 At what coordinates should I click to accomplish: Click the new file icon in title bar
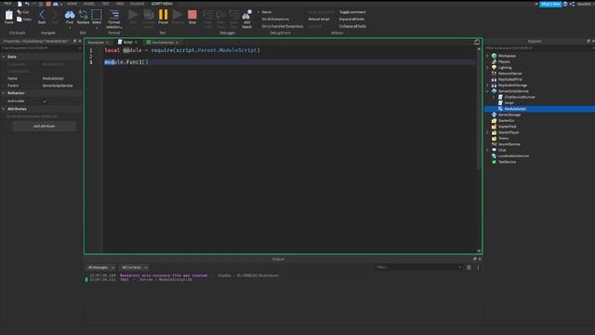click(x=20, y=4)
